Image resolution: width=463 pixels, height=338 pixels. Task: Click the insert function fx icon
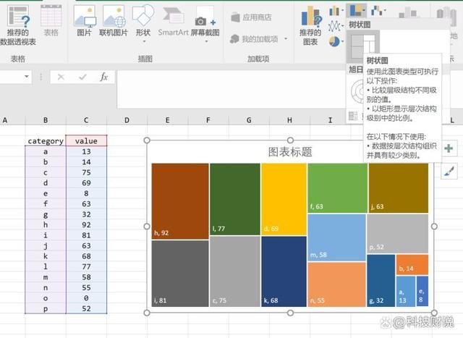tap(103, 77)
